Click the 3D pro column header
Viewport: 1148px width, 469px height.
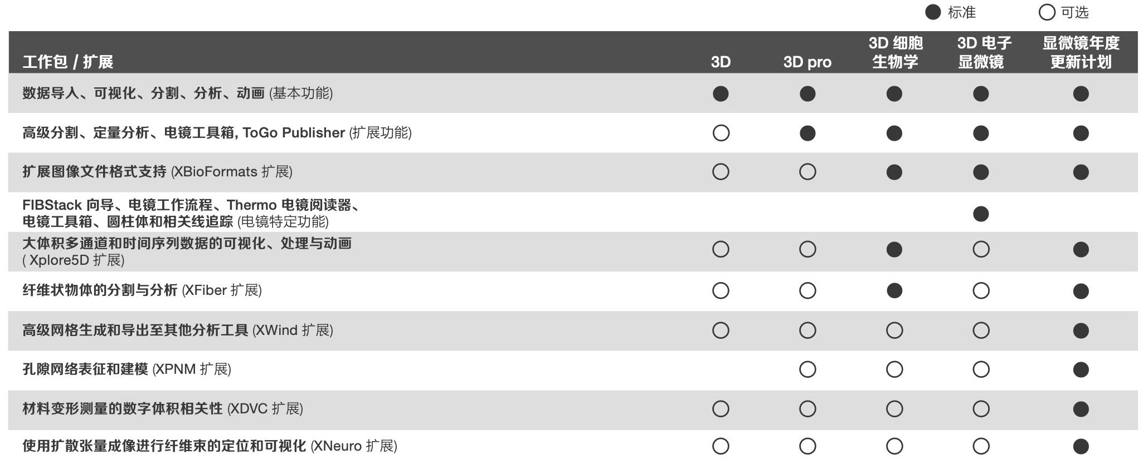pos(807,62)
